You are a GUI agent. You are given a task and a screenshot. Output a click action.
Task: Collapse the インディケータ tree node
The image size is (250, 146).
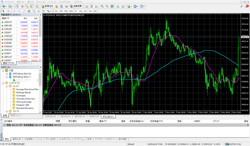click(x=3, y=83)
